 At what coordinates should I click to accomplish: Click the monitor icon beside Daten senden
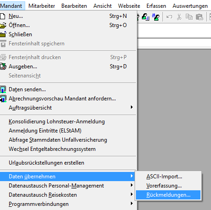[3, 89]
